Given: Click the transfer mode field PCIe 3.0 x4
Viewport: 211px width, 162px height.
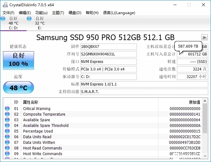Looking at the screenshot, I should 109,69.
